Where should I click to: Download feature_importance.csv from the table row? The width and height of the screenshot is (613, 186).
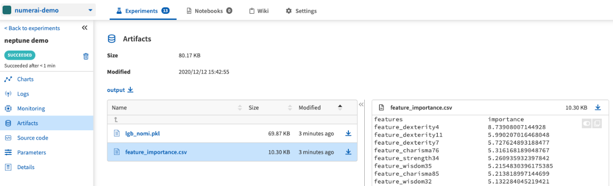tap(348, 152)
